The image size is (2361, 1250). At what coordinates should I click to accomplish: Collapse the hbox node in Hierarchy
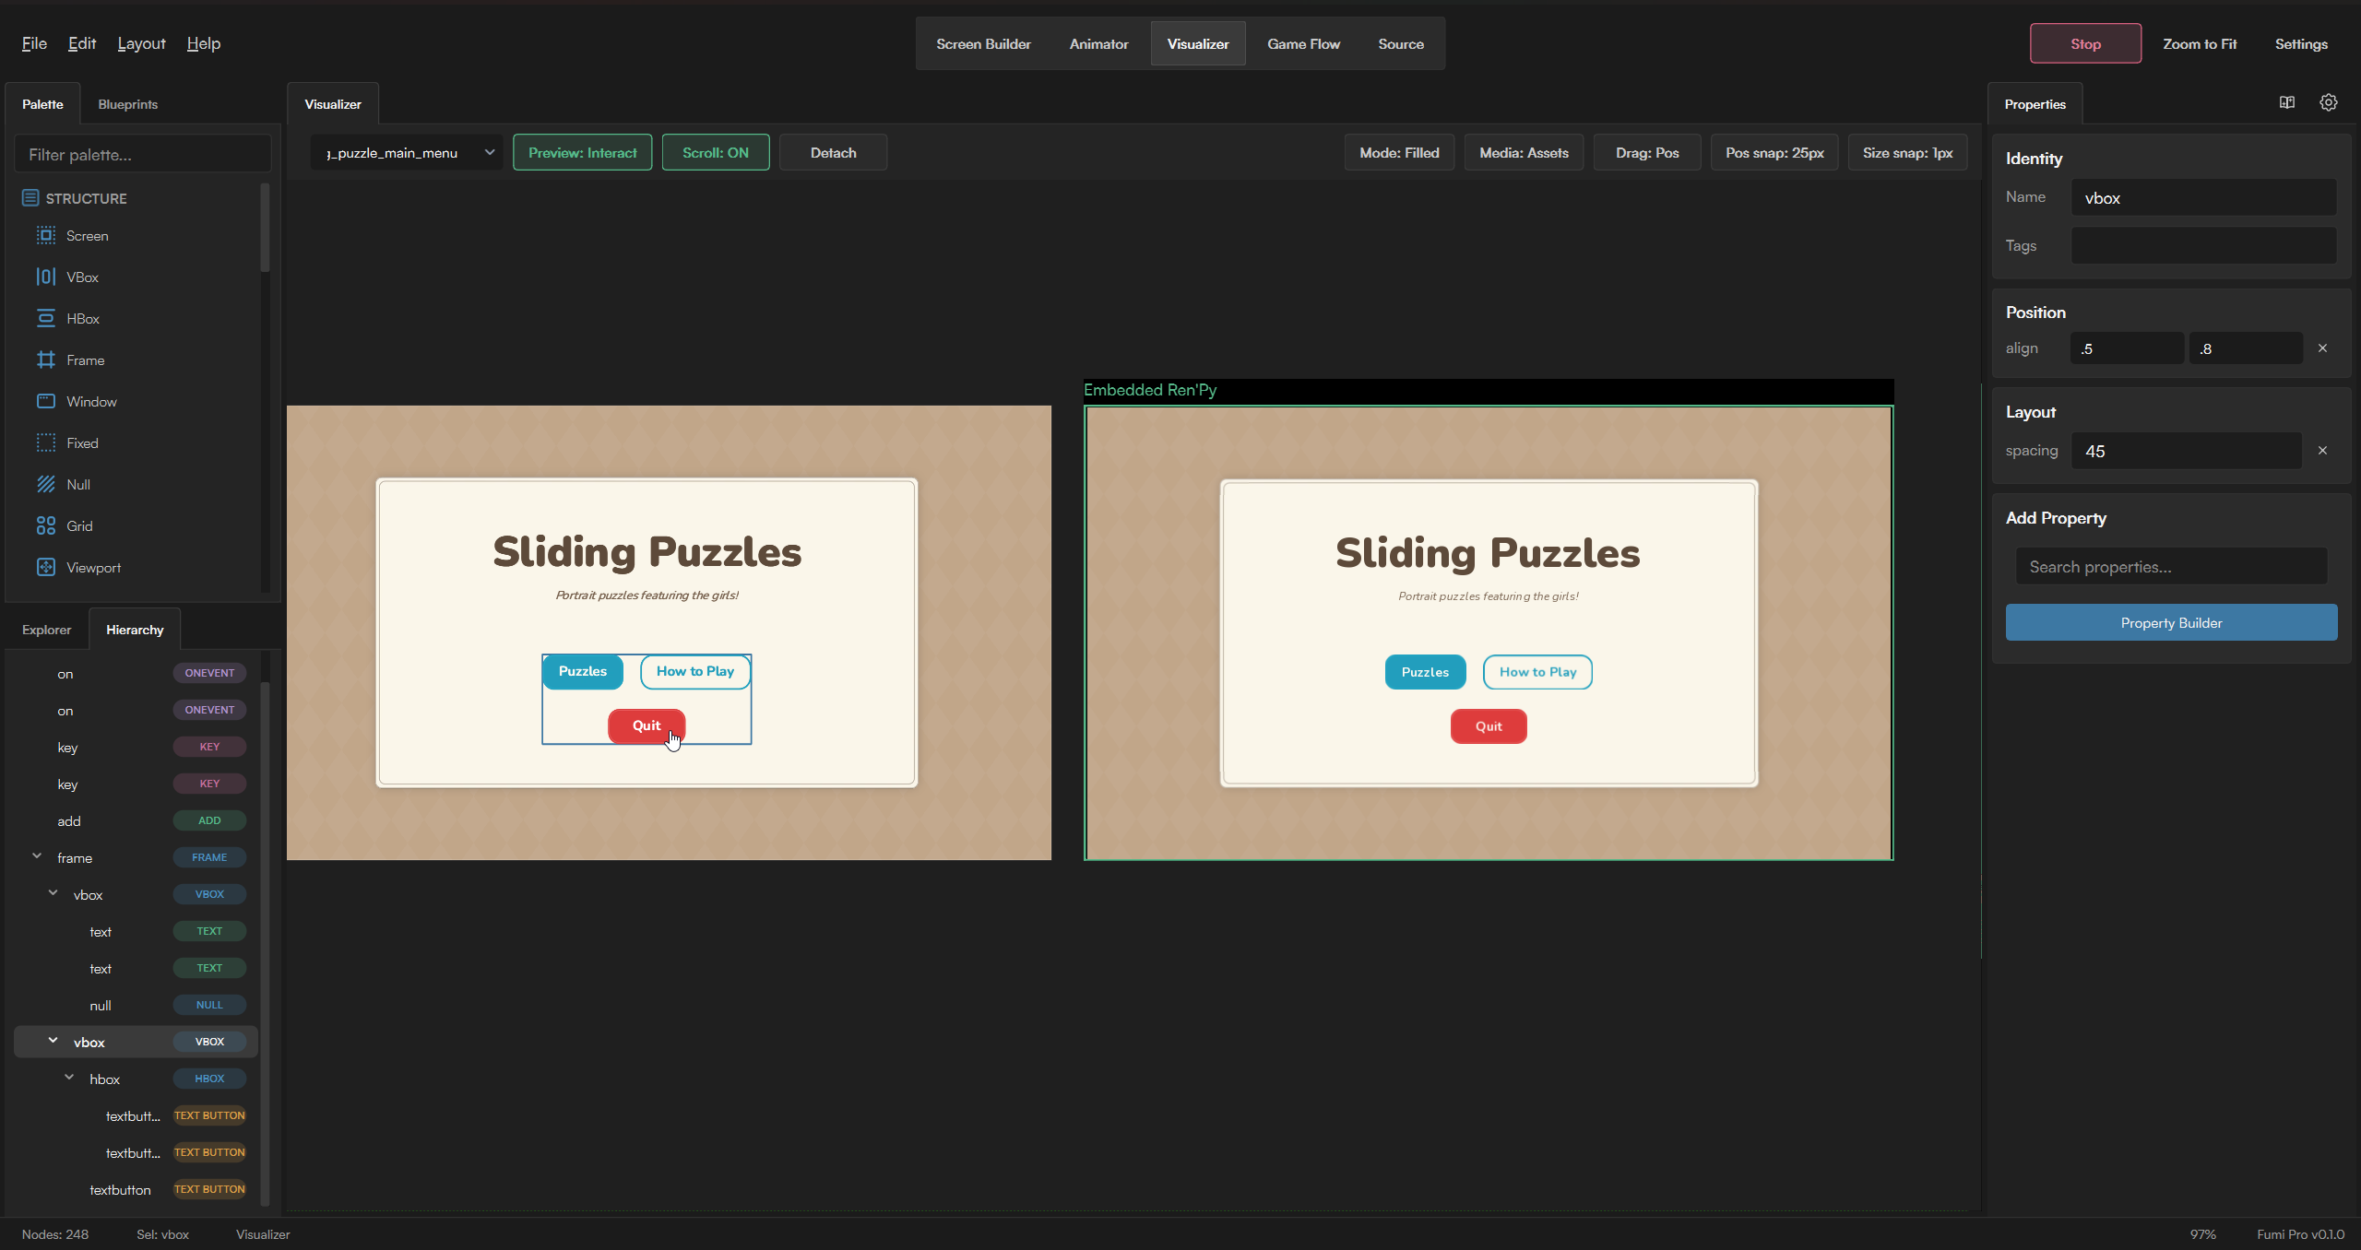click(x=69, y=1078)
